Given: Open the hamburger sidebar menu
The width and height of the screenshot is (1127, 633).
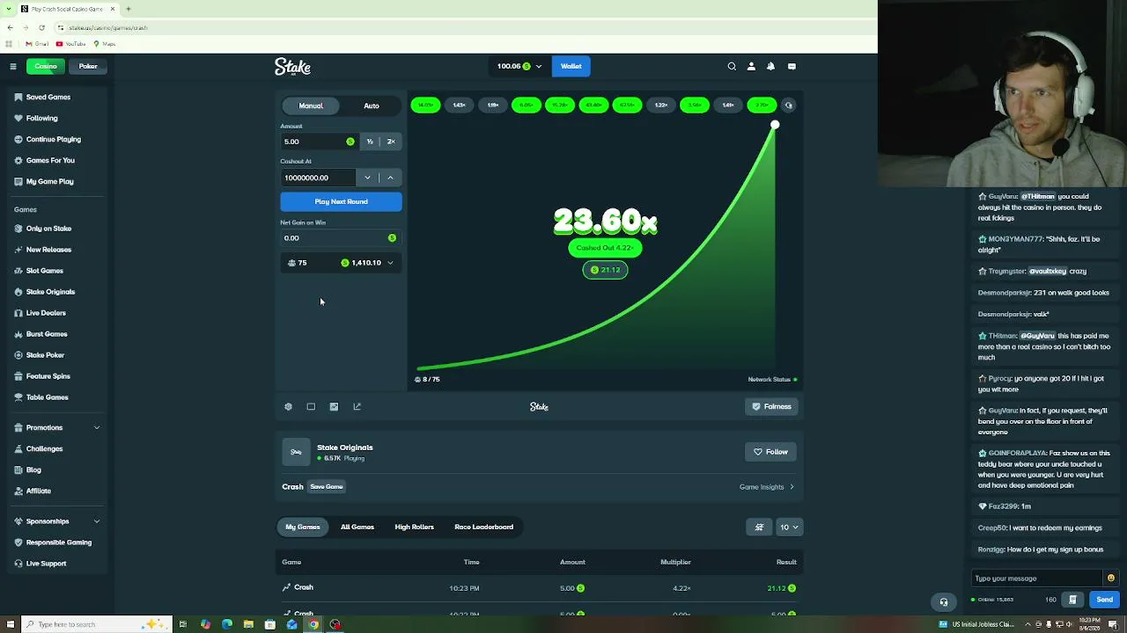Looking at the screenshot, I should coord(13,66).
